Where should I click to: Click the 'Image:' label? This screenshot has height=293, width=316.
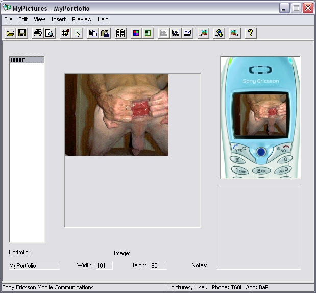(x=122, y=253)
